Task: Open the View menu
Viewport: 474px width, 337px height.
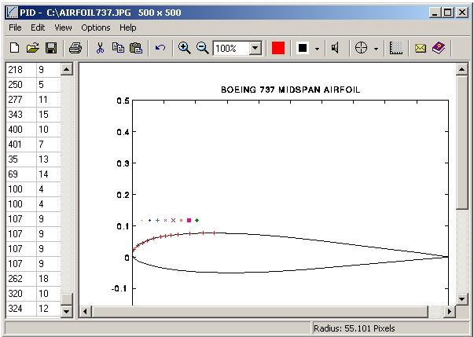Action: pos(63,27)
